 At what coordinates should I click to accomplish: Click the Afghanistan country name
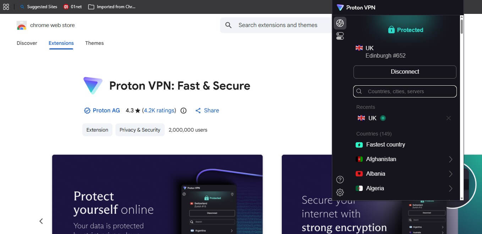click(x=381, y=159)
